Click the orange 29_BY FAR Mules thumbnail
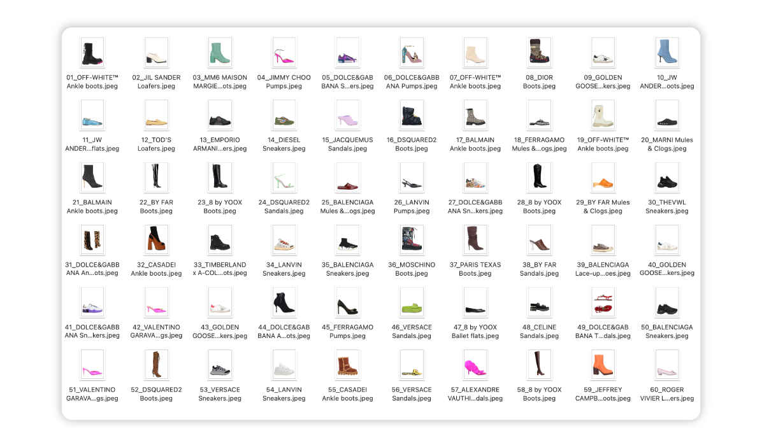The width and height of the screenshot is (762, 445). pos(603,178)
